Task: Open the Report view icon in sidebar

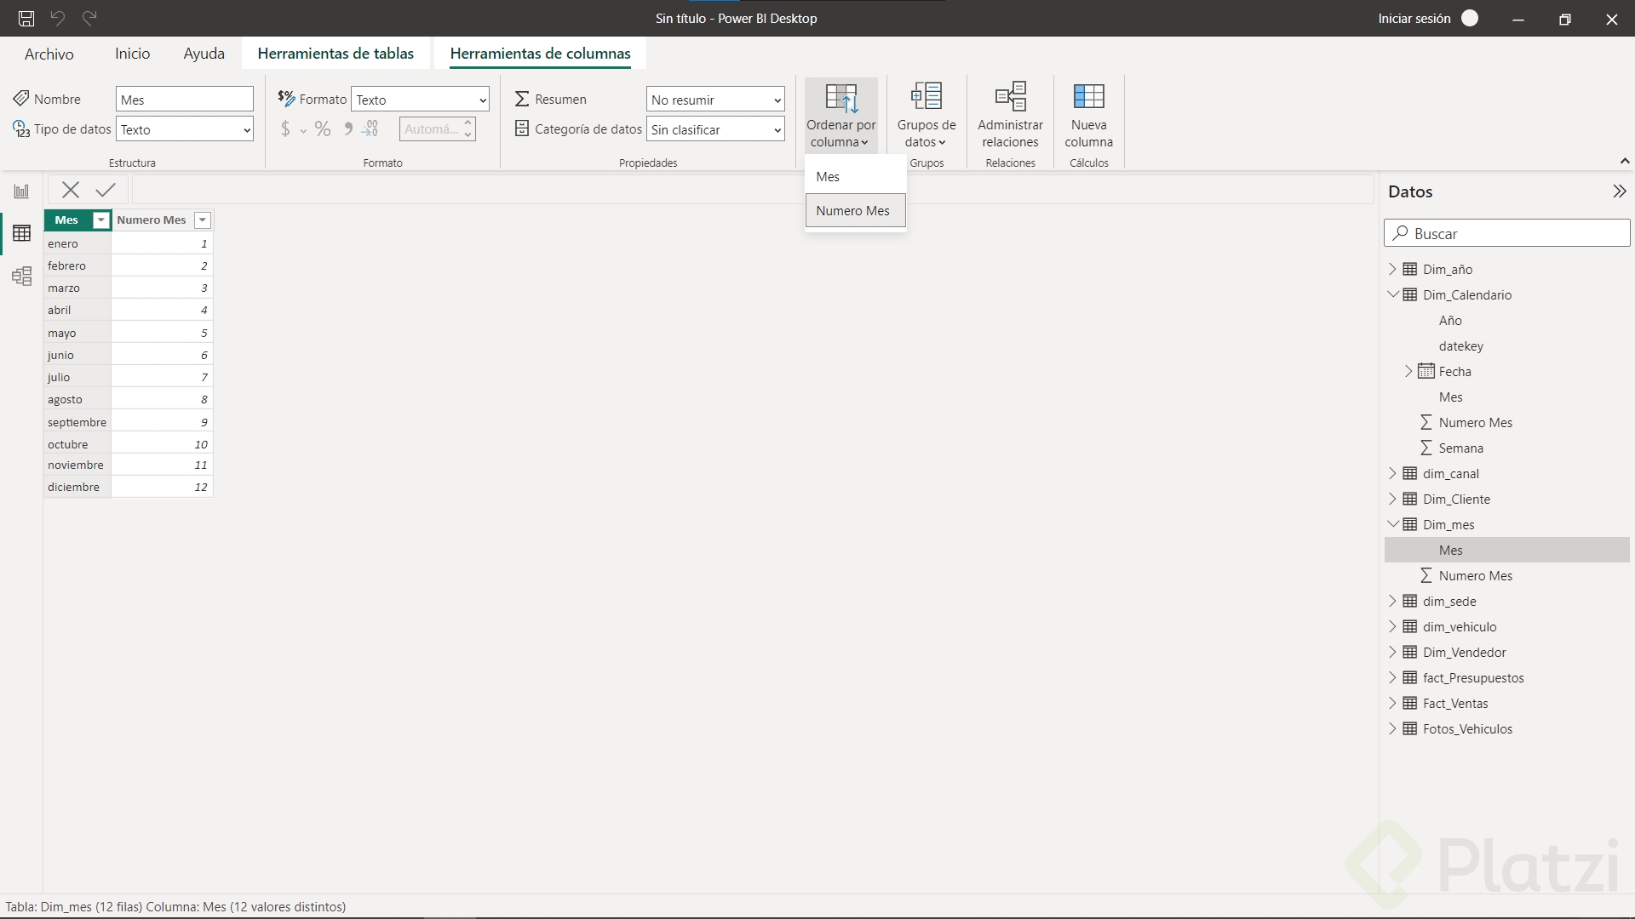Action: tap(21, 191)
